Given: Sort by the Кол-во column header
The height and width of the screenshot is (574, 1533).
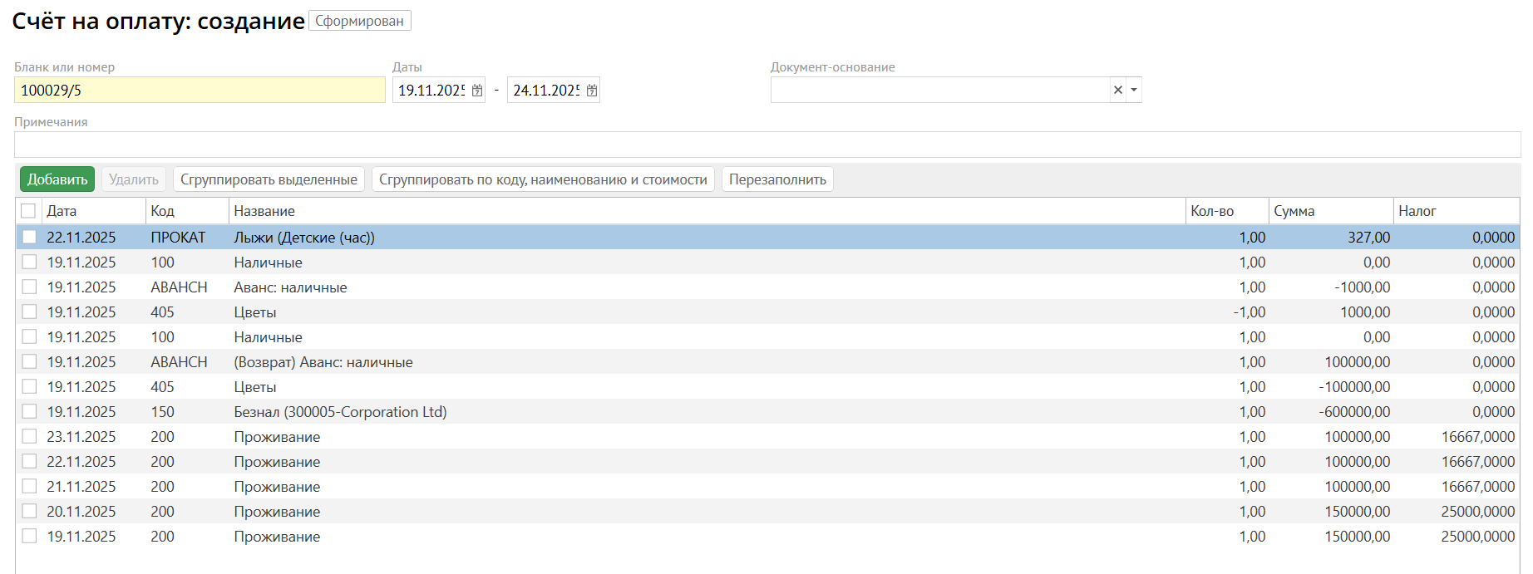Looking at the screenshot, I should [x=1227, y=211].
